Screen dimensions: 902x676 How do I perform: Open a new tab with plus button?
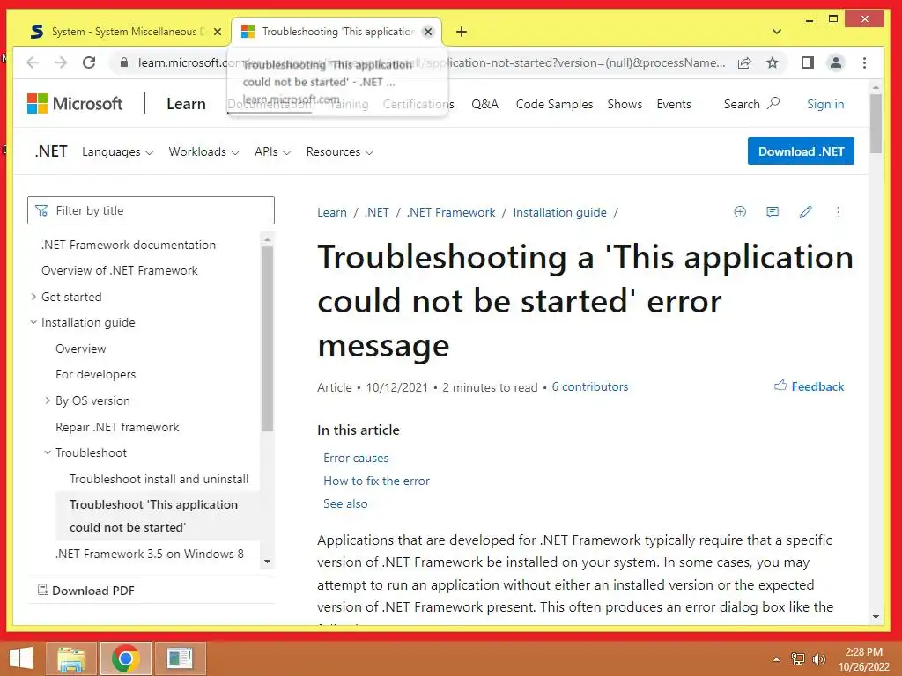pos(462,32)
